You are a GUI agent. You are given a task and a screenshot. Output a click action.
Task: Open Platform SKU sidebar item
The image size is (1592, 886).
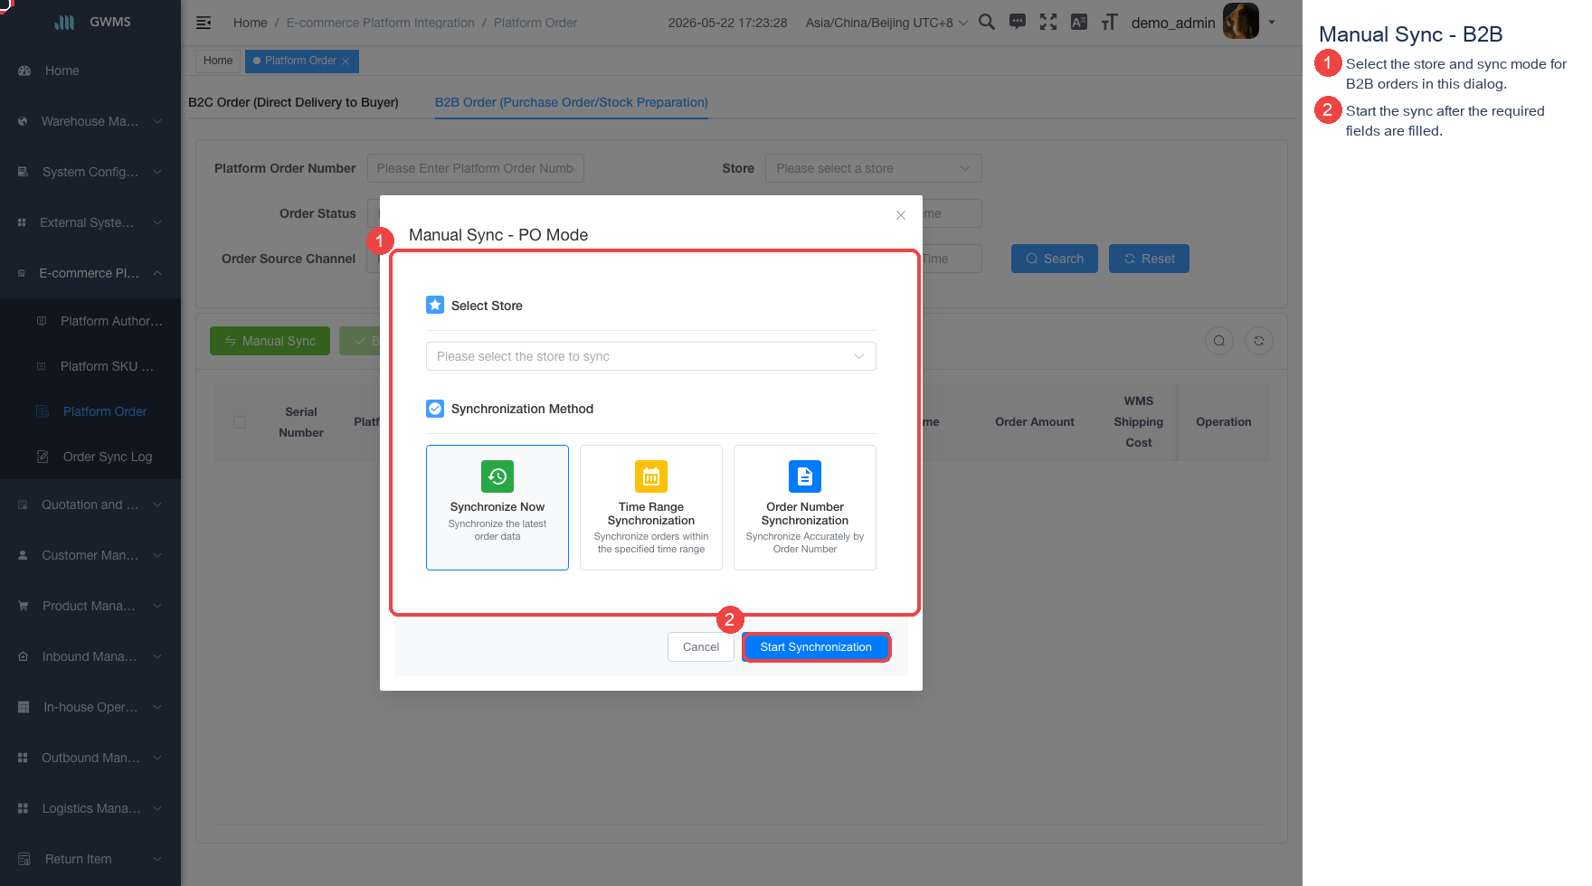90,366
